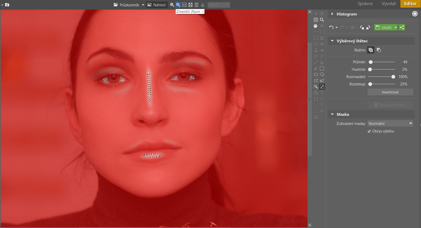Select the lasso selection tool
The width and height of the screenshot is (421, 228).
[322, 74]
